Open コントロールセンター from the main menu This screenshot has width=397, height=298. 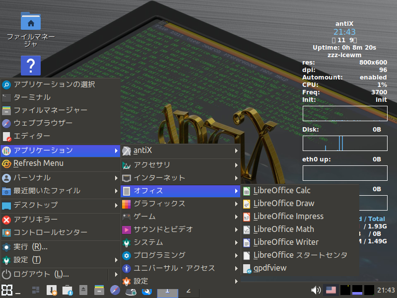[61, 232]
